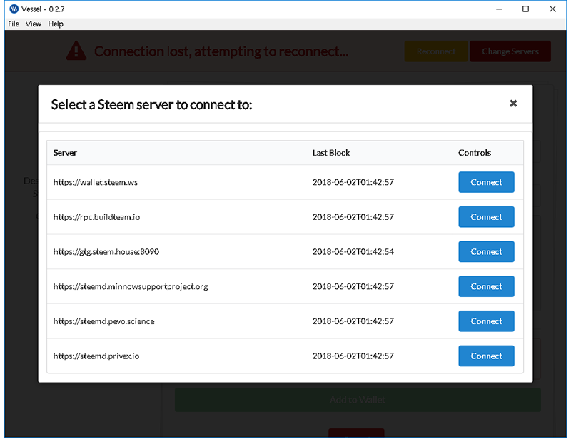Click the Change Servers button
Image resolution: width=571 pixels, height=442 pixels.
pyautogui.click(x=510, y=51)
